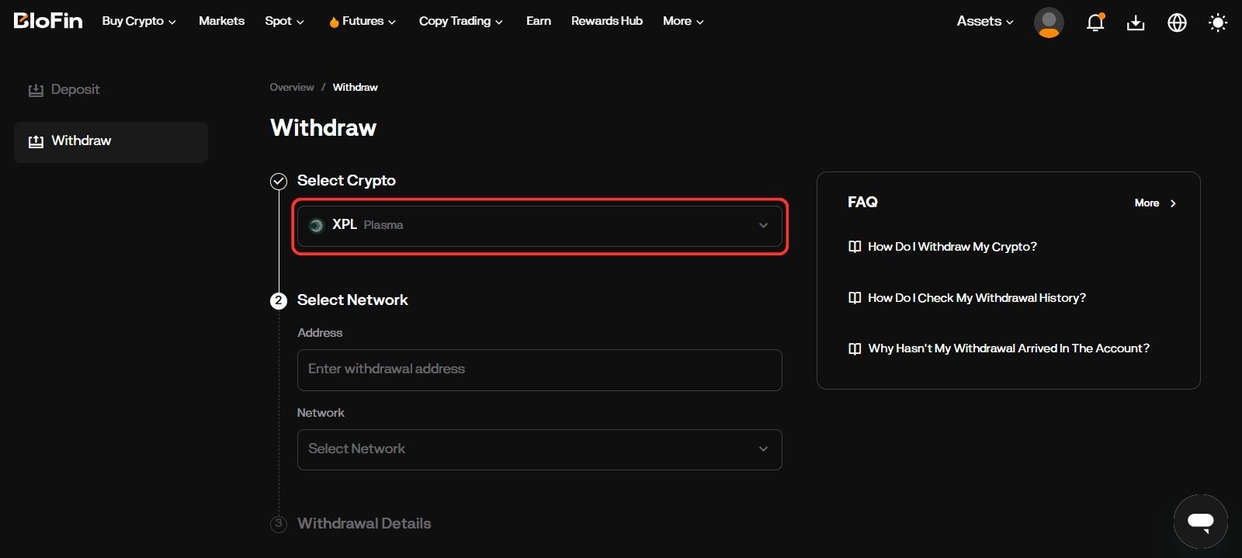Viewport: 1242px width, 558px height.
Task: Toggle the light/dark theme sun icon
Action: (x=1218, y=23)
